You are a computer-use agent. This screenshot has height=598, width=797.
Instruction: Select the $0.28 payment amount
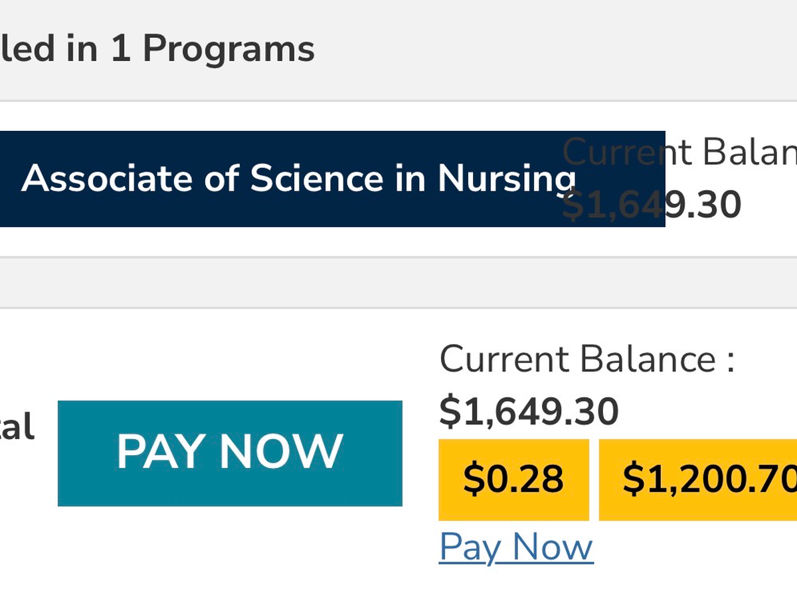coord(513,480)
